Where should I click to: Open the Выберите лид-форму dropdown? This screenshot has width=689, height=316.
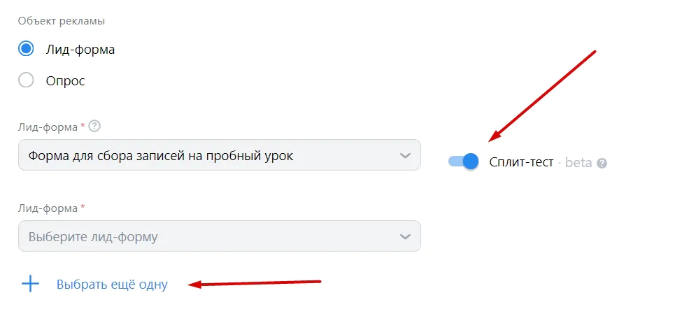pyautogui.click(x=219, y=236)
